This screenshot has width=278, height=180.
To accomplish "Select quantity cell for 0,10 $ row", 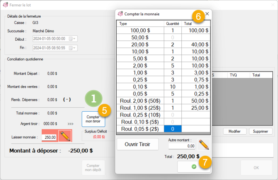I will [173, 87].
